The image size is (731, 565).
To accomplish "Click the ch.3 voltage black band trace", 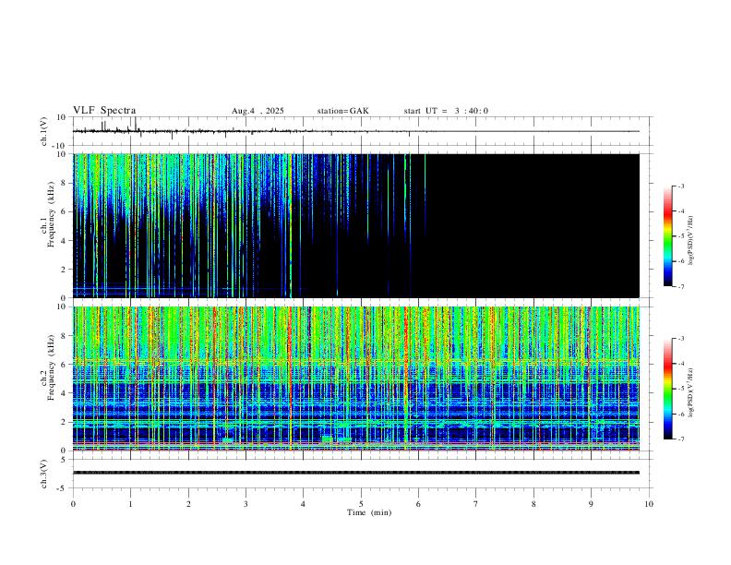I will coord(356,473).
